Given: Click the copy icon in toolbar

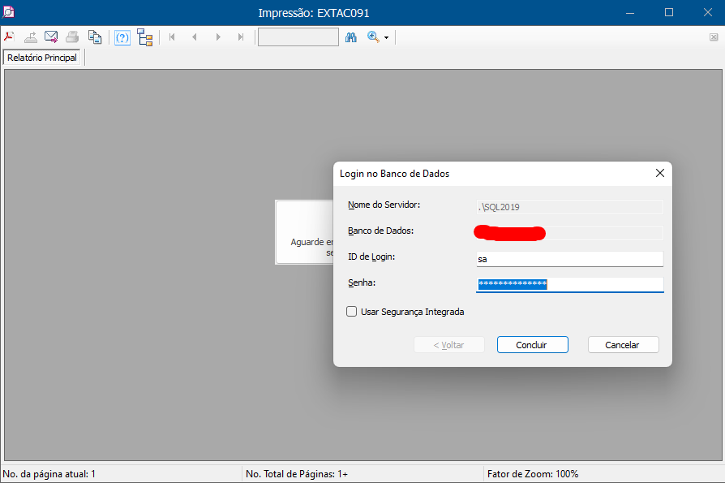Looking at the screenshot, I should (95, 37).
